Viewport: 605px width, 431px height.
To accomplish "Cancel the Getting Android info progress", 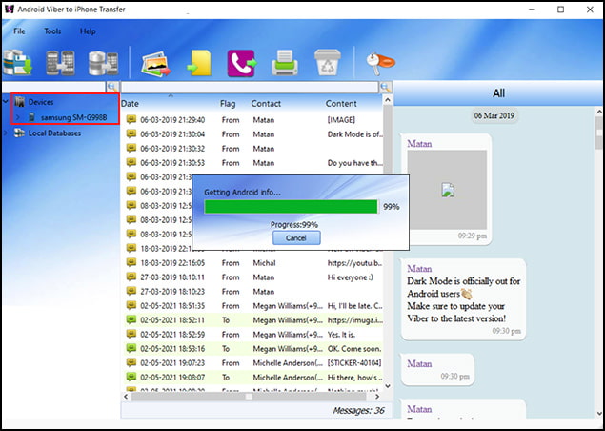I will click(x=295, y=237).
